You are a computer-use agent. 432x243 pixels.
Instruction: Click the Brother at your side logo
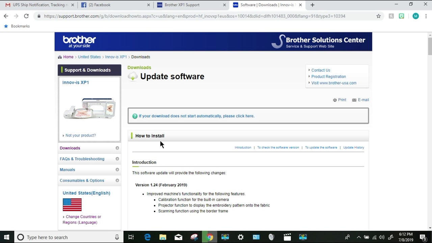[x=79, y=42]
